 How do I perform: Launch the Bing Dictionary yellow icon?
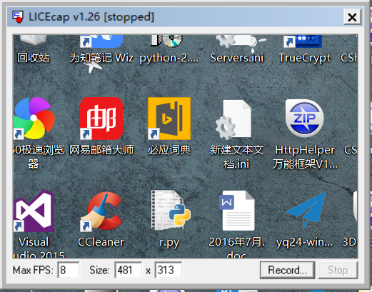click(169, 119)
